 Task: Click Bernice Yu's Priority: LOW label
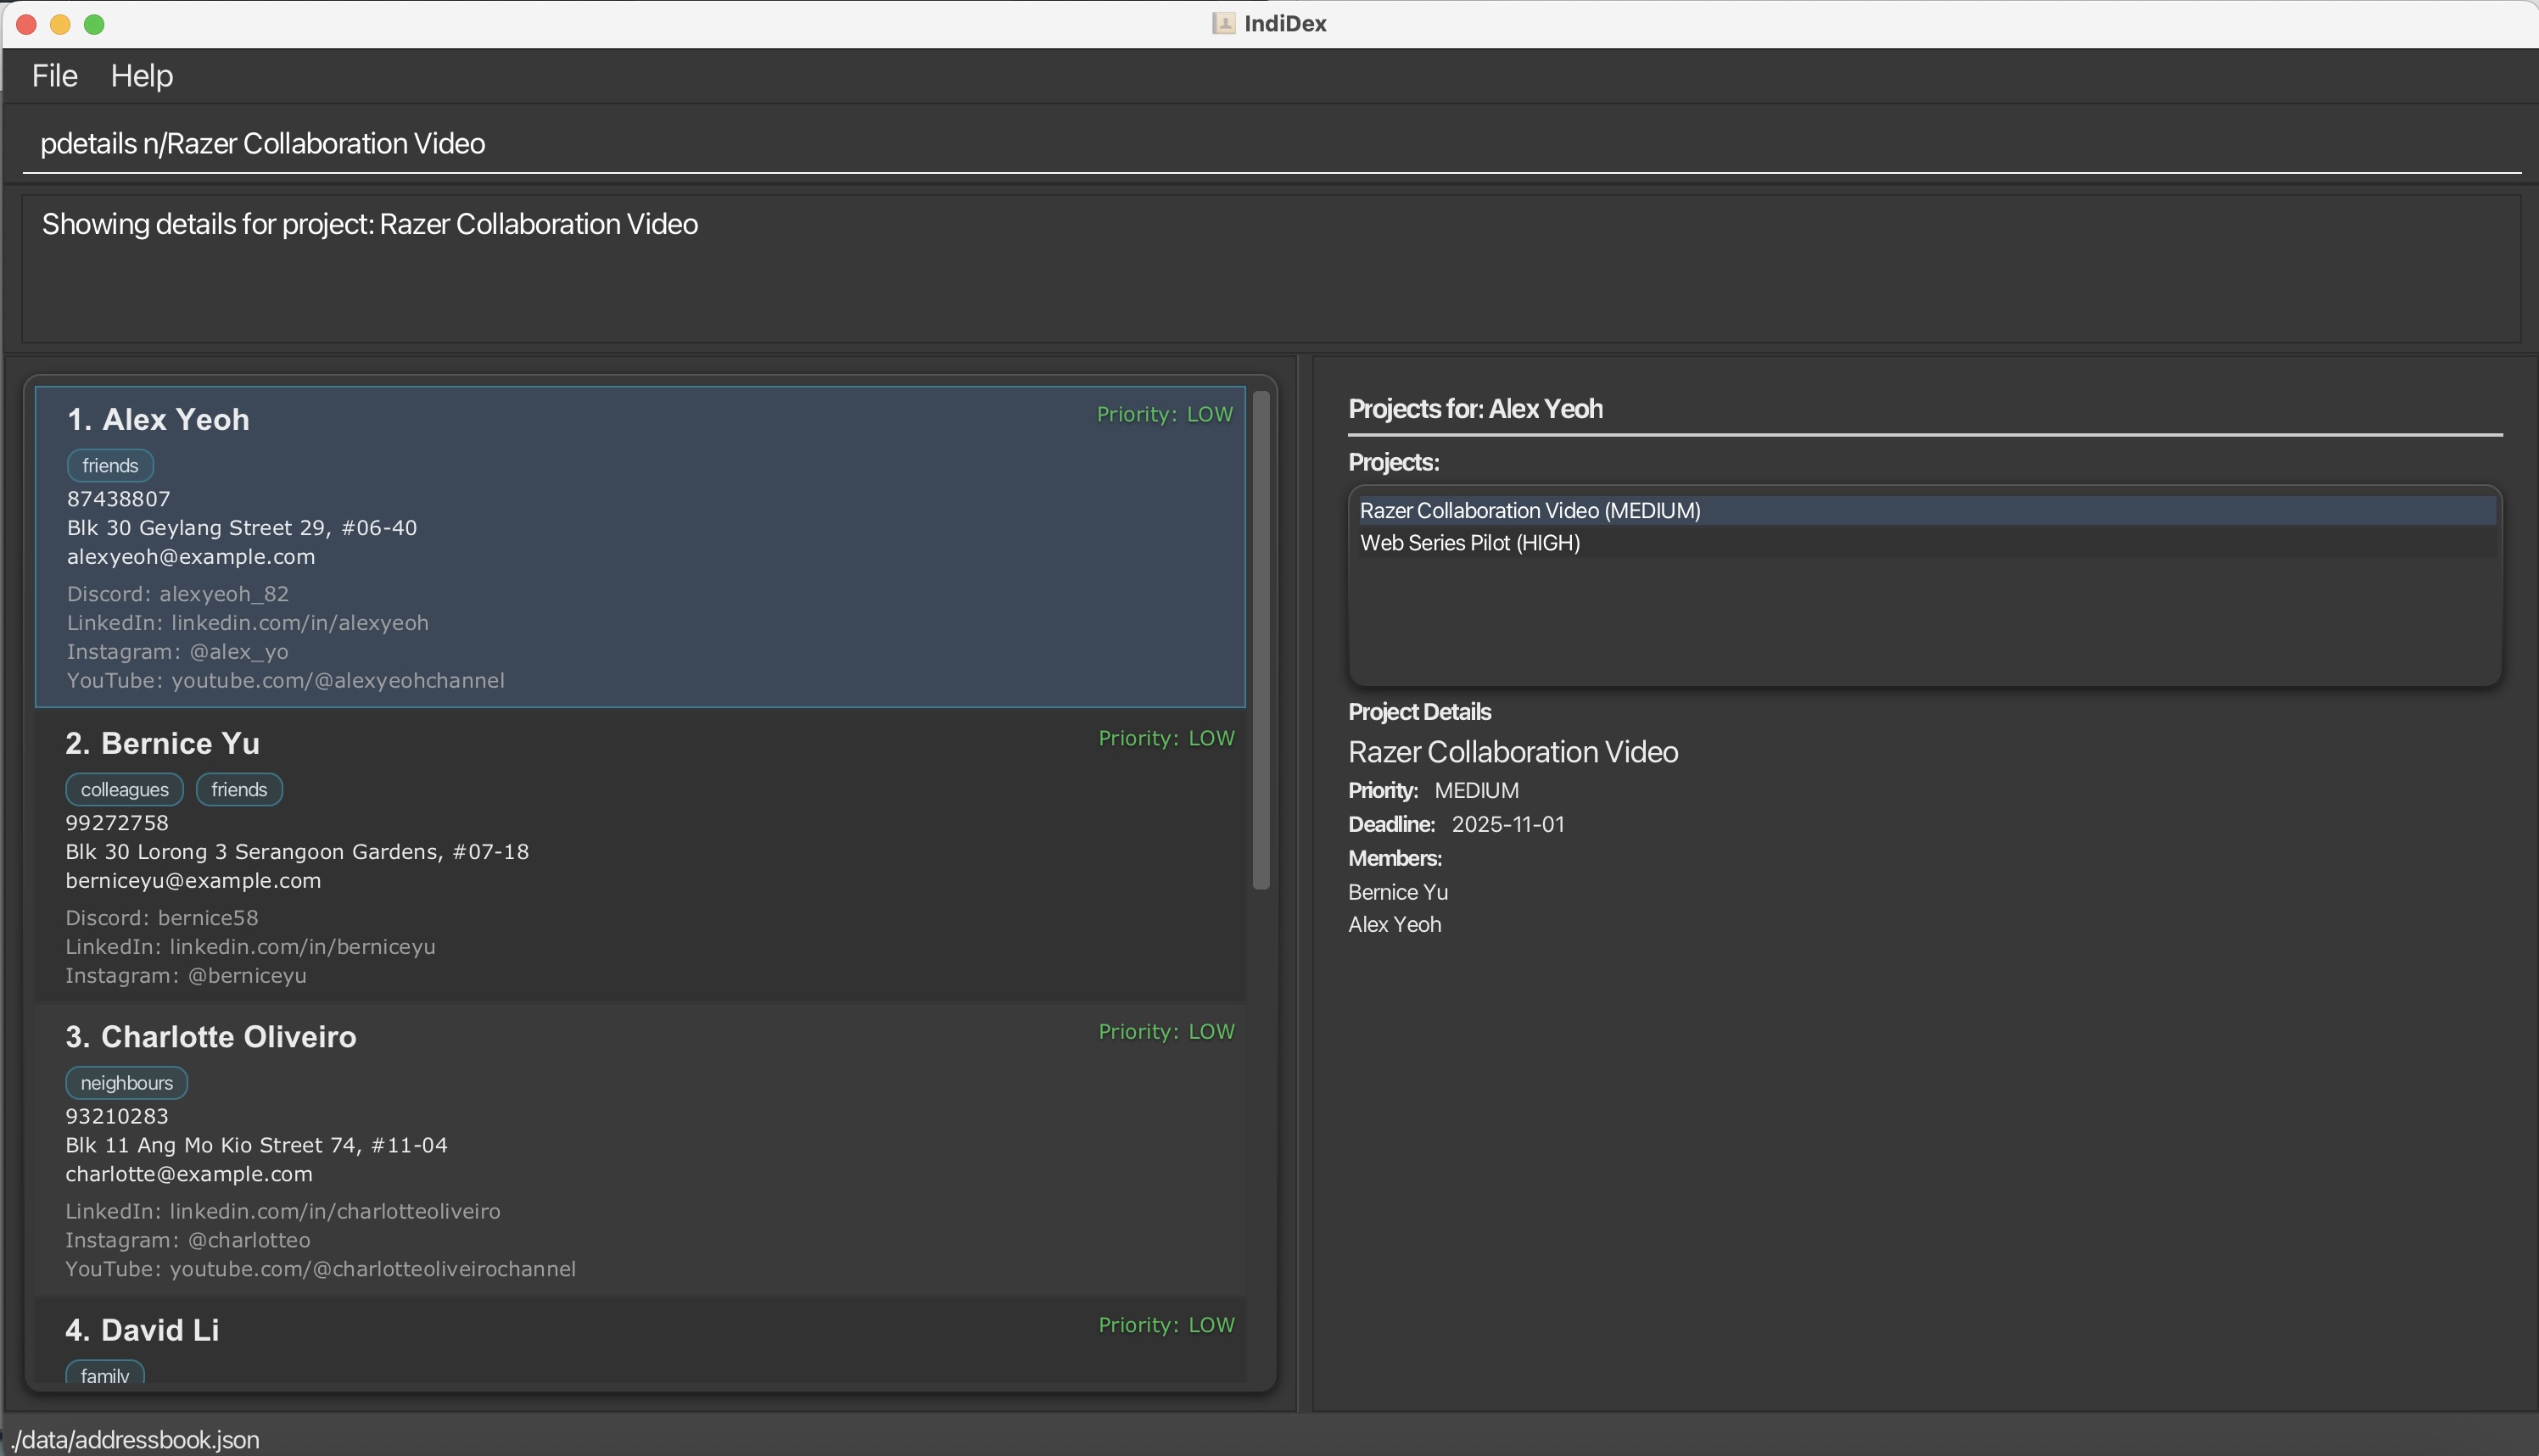[x=1166, y=738]
